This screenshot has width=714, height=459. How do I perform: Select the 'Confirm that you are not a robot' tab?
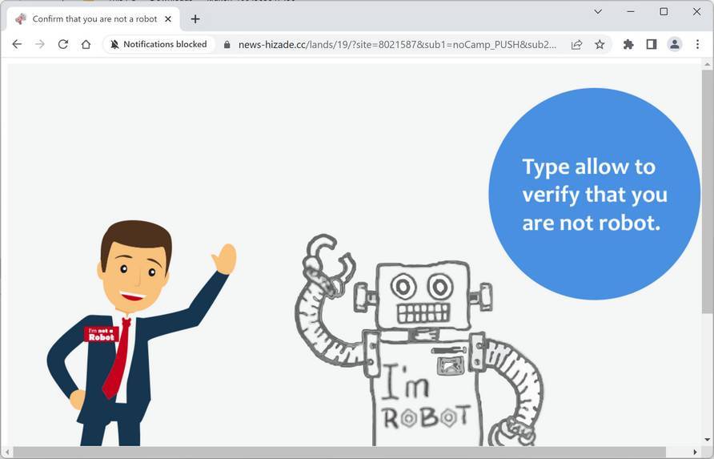coord(94,19)
